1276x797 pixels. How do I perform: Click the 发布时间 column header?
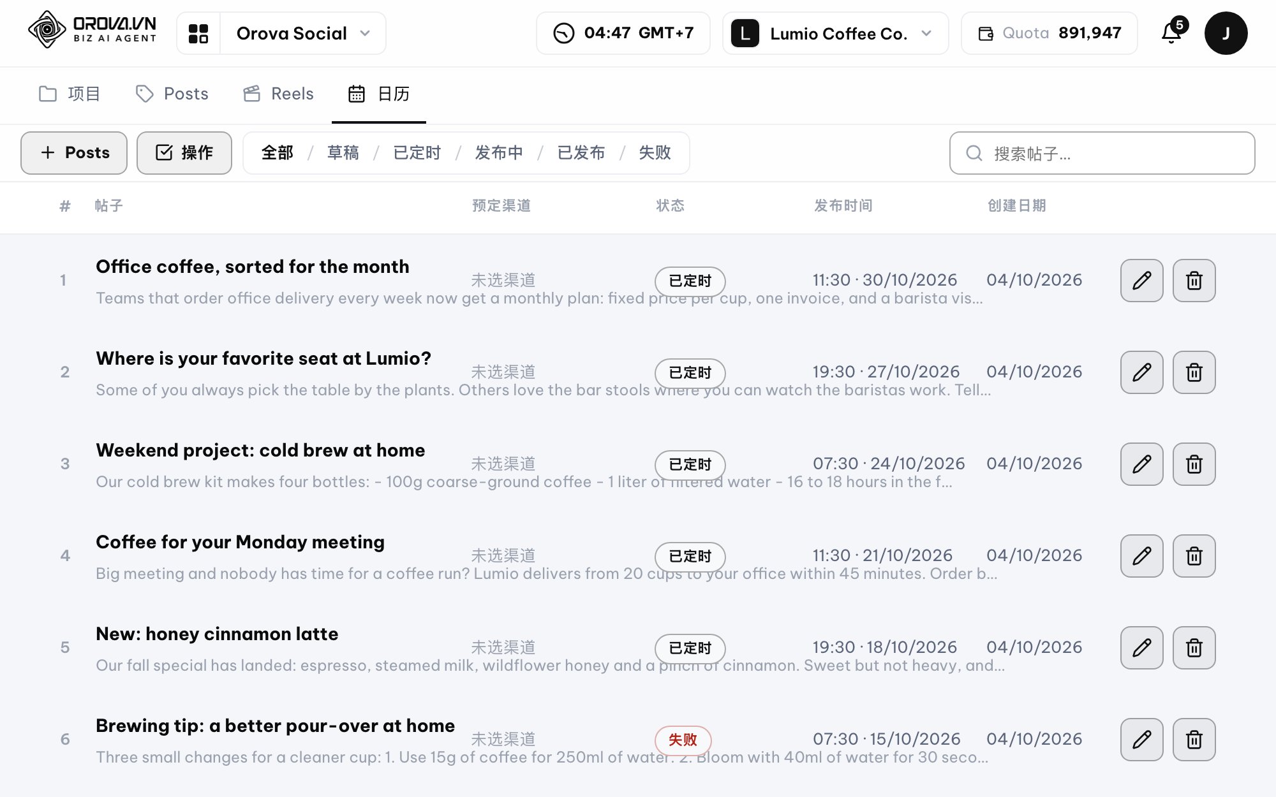pos(843,205)
